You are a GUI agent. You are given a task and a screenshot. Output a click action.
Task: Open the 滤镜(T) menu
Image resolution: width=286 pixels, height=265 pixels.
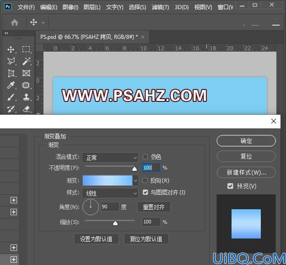point(160,7)
